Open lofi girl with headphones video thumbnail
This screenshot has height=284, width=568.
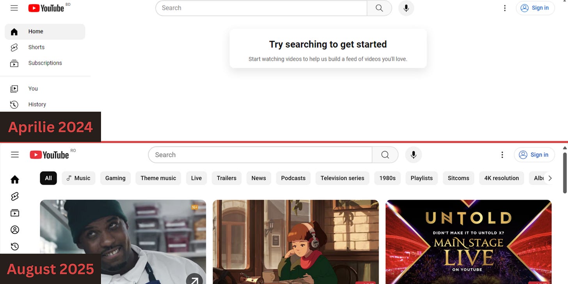tap(296, 242)
